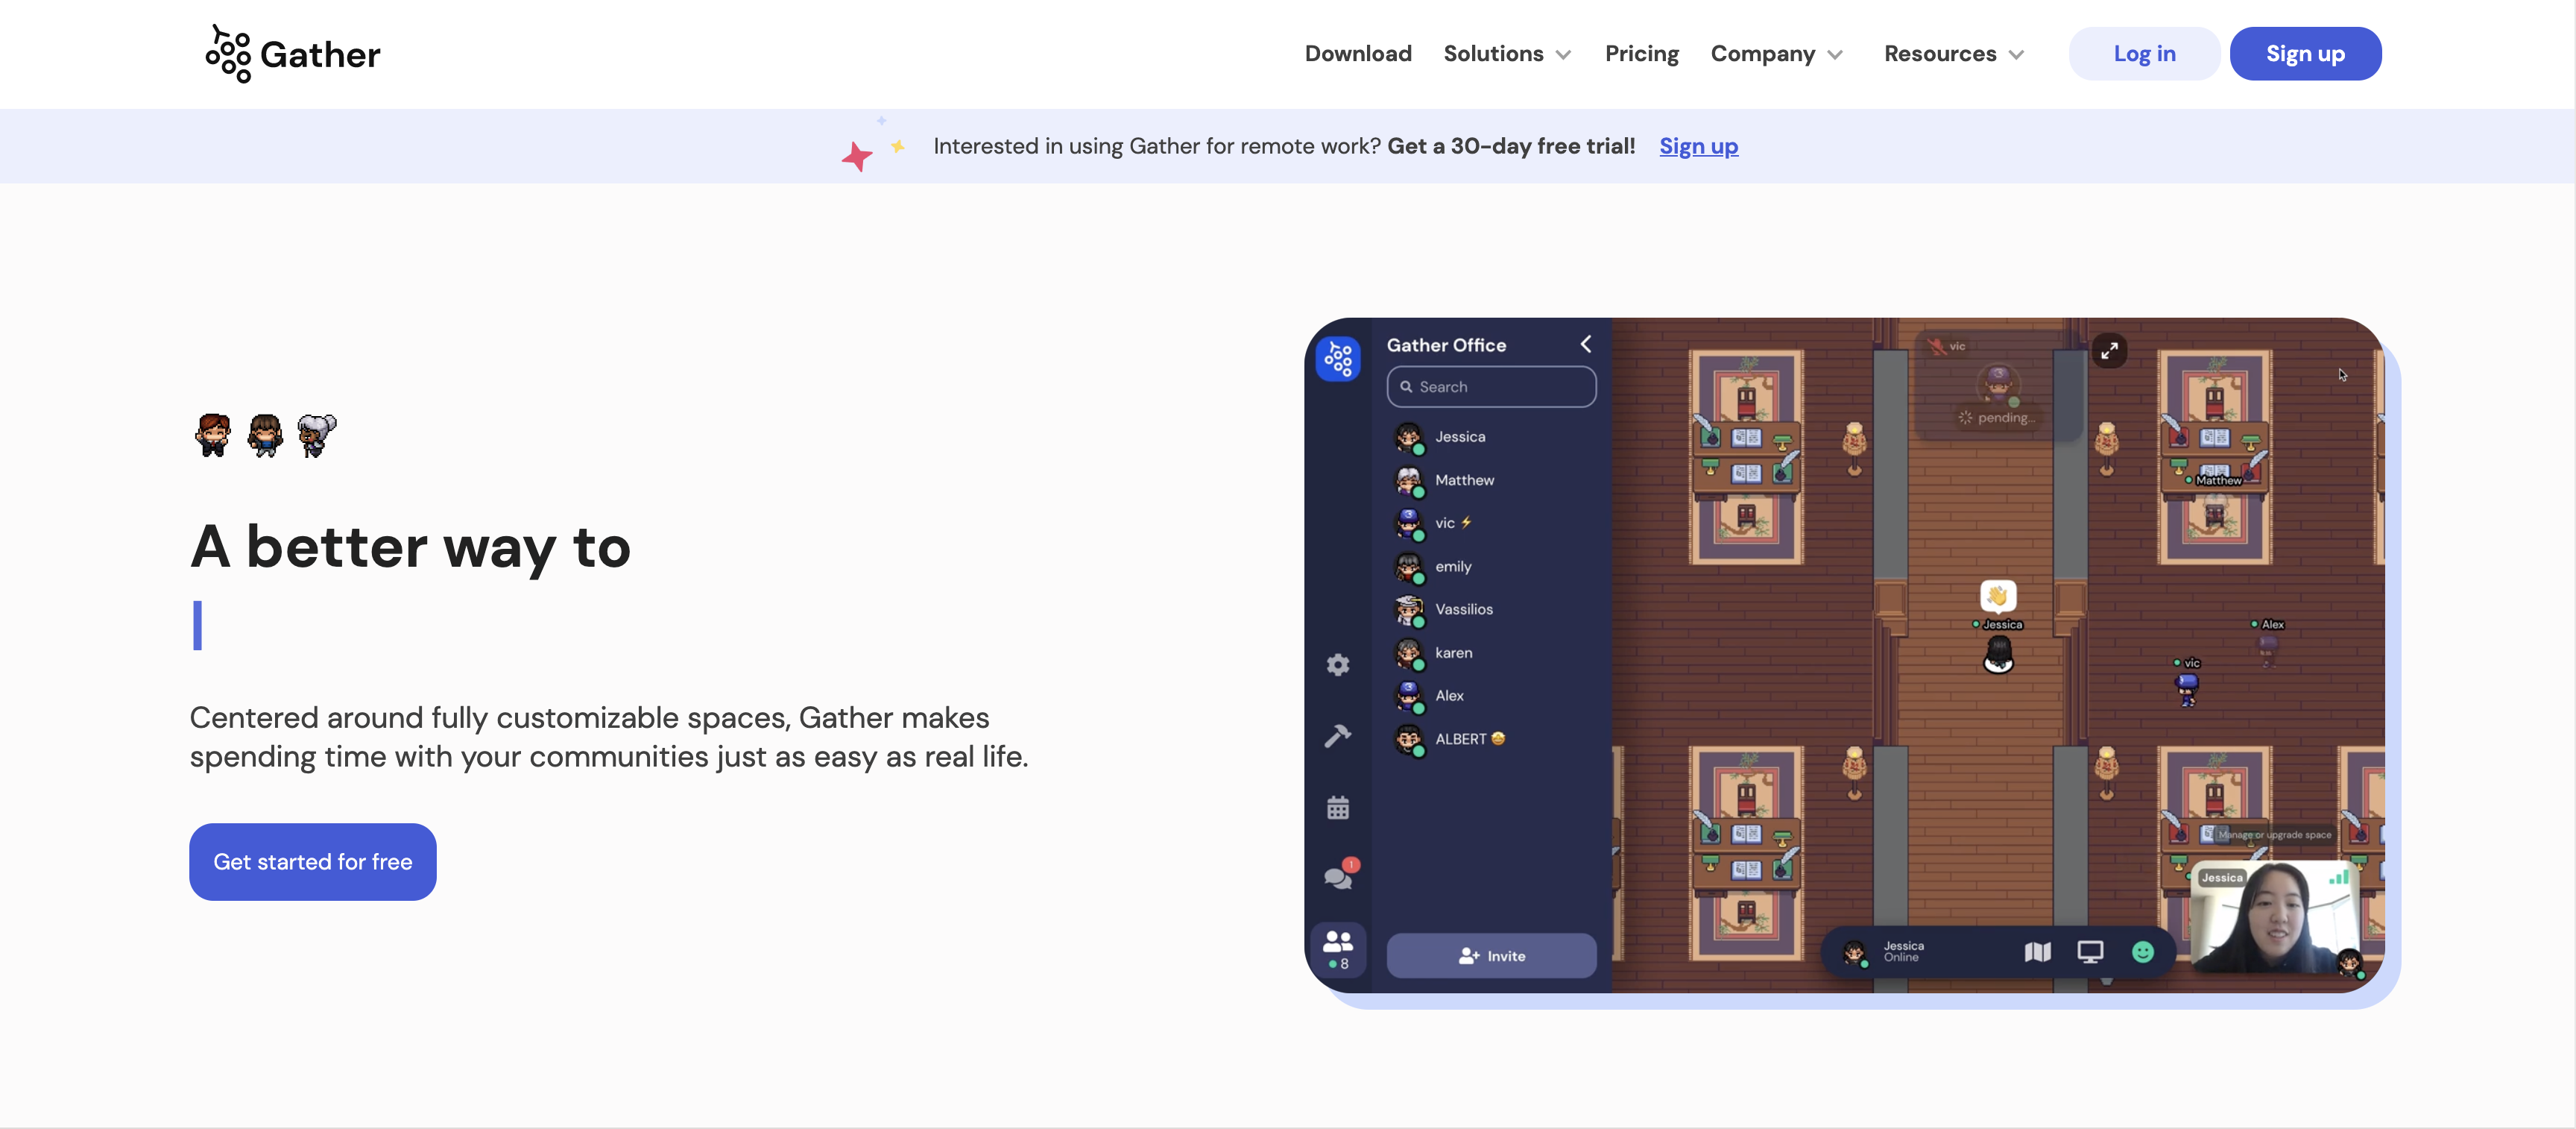Image resolution: width=2576 pixels, height=1129 pixels.
Task: Click the Search field in participants panel
Action: point(1490,386)
